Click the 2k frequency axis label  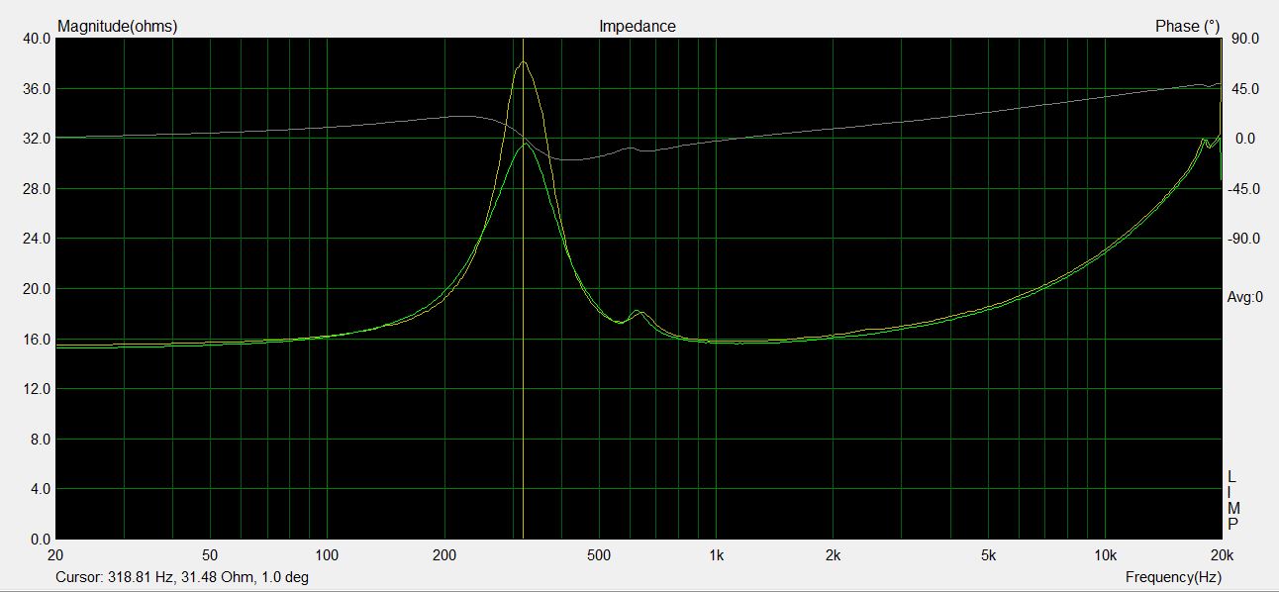click(833, 554)
